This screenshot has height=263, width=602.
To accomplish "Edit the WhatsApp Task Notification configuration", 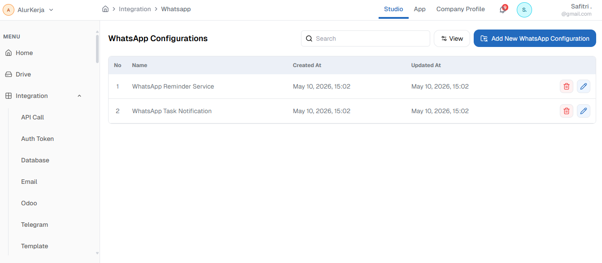I will click(584, 111).
